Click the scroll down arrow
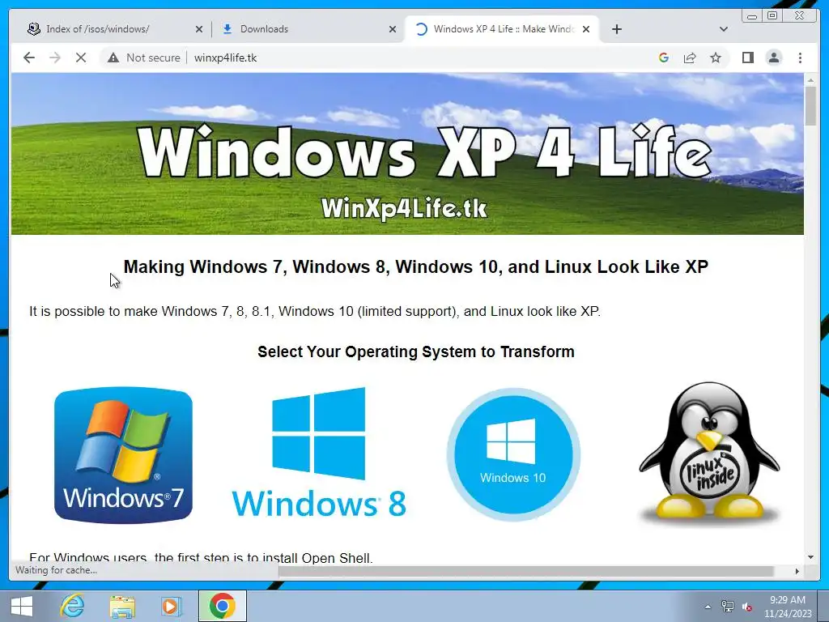This screenshot has height=622, width=829. click(810, 557)
